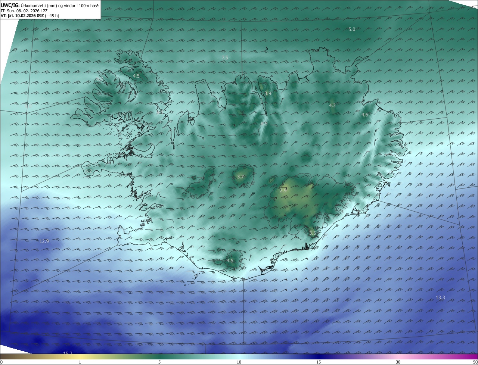The height and width of the screenshot is (365, 478).
Task: Click the 3.9 value label on the map
Action: [x=268, y=93]
